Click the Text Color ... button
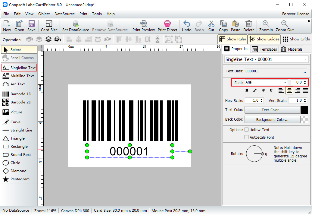Viewport: 312px width, 215px height. pyautogui.click(x=272, y=110)
